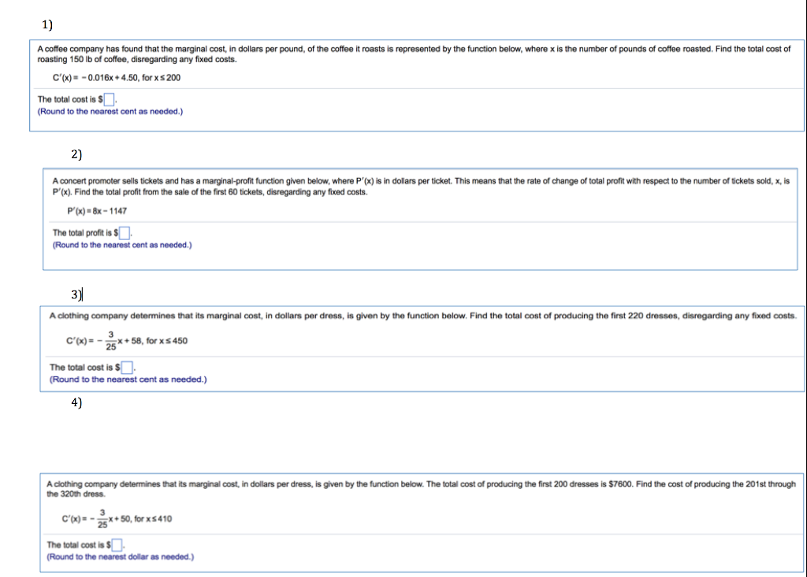
Task: Click the 220 dresses total cost answer box
Action: tap(127, 367)
